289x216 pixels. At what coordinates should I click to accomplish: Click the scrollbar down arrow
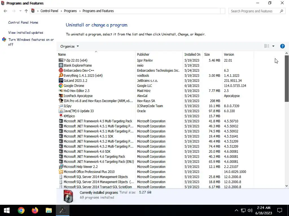click(286, 186)
